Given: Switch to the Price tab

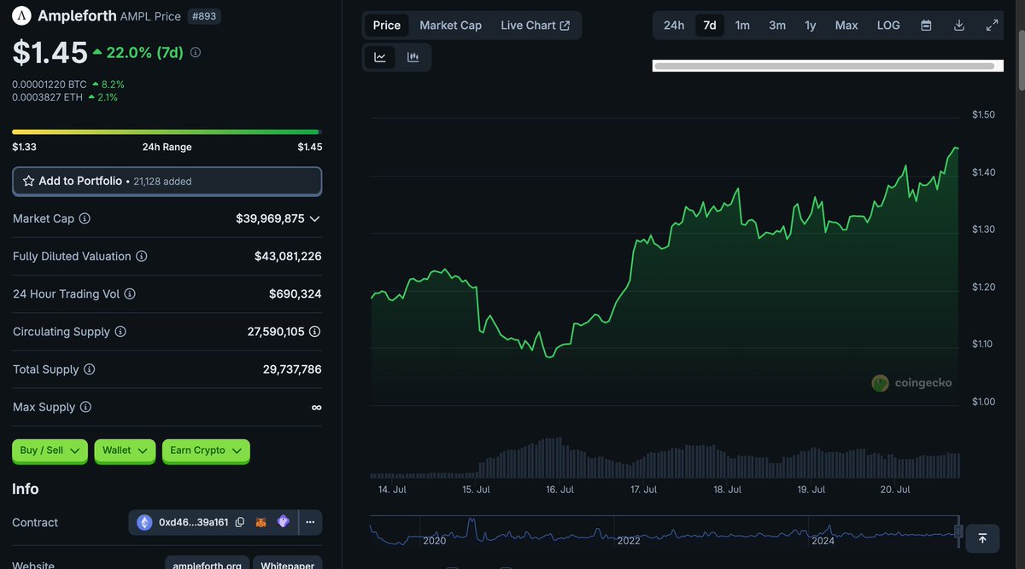Looking at the screenshot, I should (387, 26).
